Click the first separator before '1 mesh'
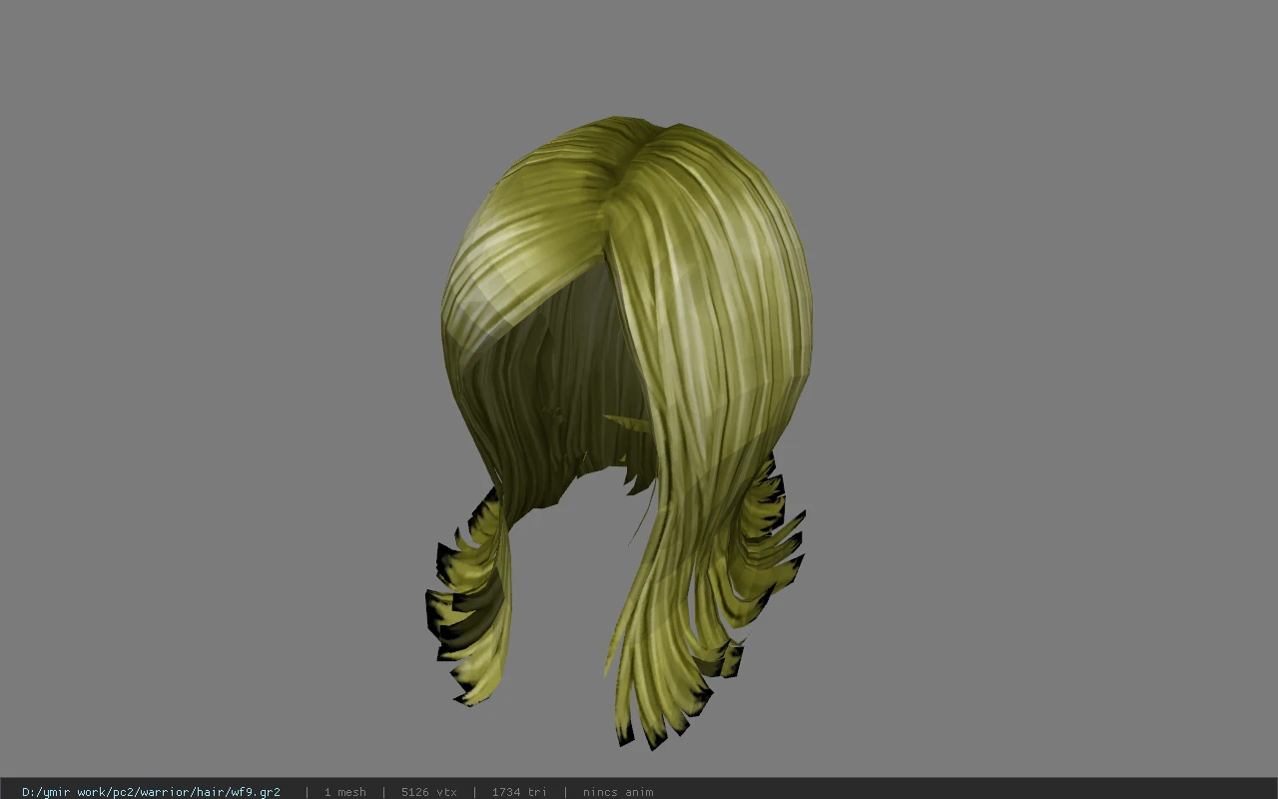This screenshot has width=1278, height=799. coord(307,792)
